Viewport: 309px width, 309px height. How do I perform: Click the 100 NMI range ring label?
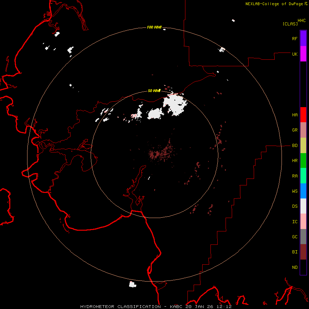154,27
